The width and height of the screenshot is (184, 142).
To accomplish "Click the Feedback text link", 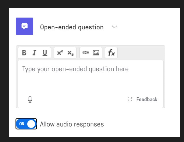I will (147, 99).
